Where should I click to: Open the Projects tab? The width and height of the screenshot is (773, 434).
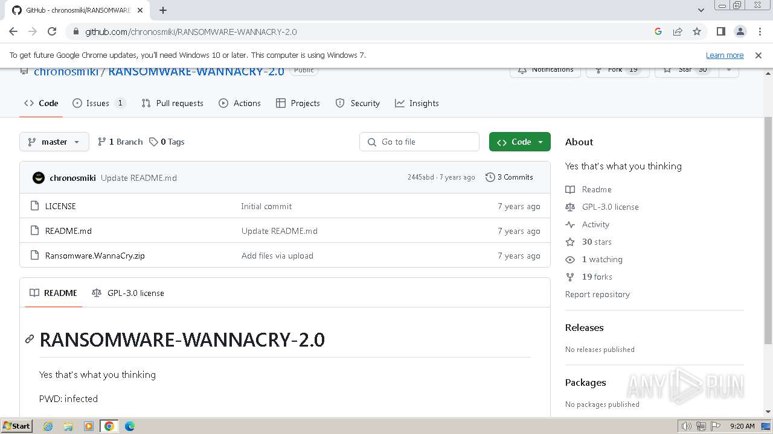click(298, 103)
